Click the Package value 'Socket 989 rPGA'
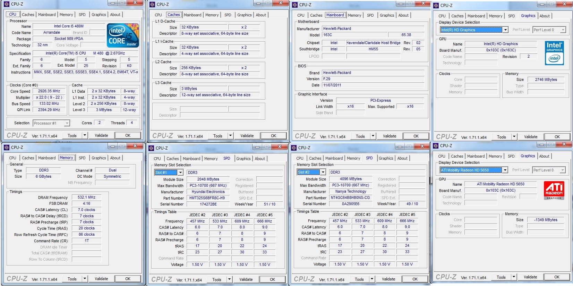Image resolution: width=573 pixels, height=286 pixels. tap(69, 39)
